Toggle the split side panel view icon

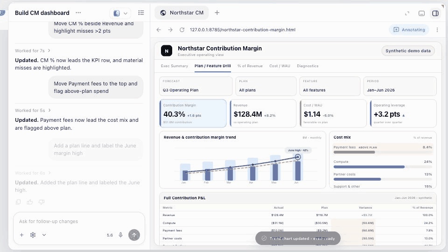pos(435,13)
